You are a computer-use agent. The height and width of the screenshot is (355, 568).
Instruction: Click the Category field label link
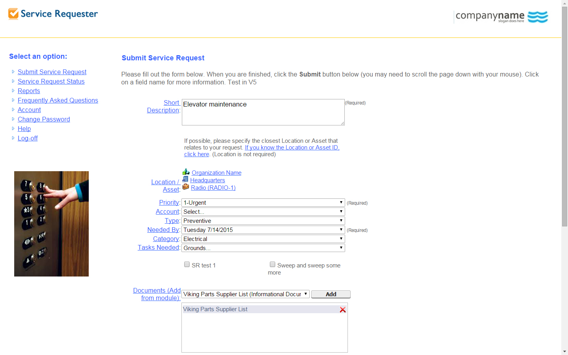pos(166,239)
